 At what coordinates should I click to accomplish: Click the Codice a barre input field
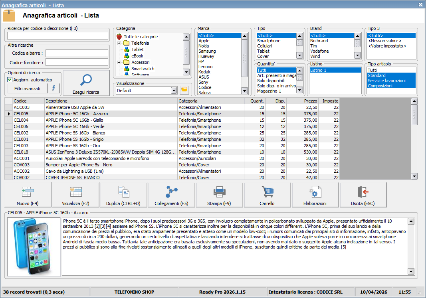click(77, 53)
